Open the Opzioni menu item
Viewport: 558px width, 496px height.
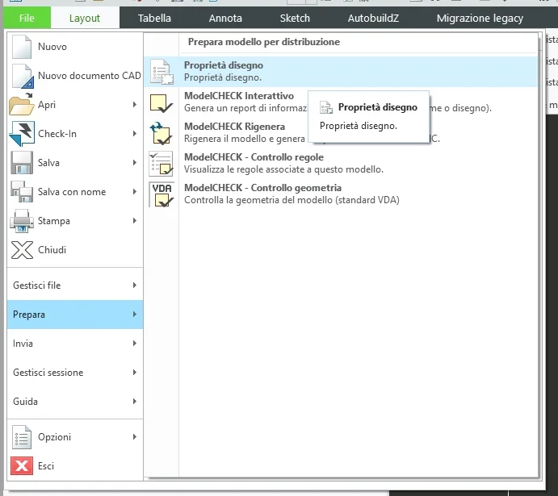(54, 437)
